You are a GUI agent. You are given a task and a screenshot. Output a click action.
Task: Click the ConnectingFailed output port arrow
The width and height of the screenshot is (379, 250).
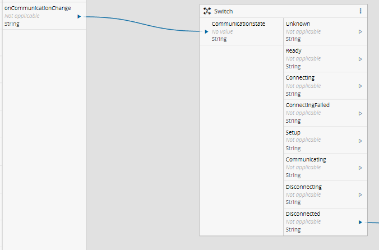(x=360, y=114)
